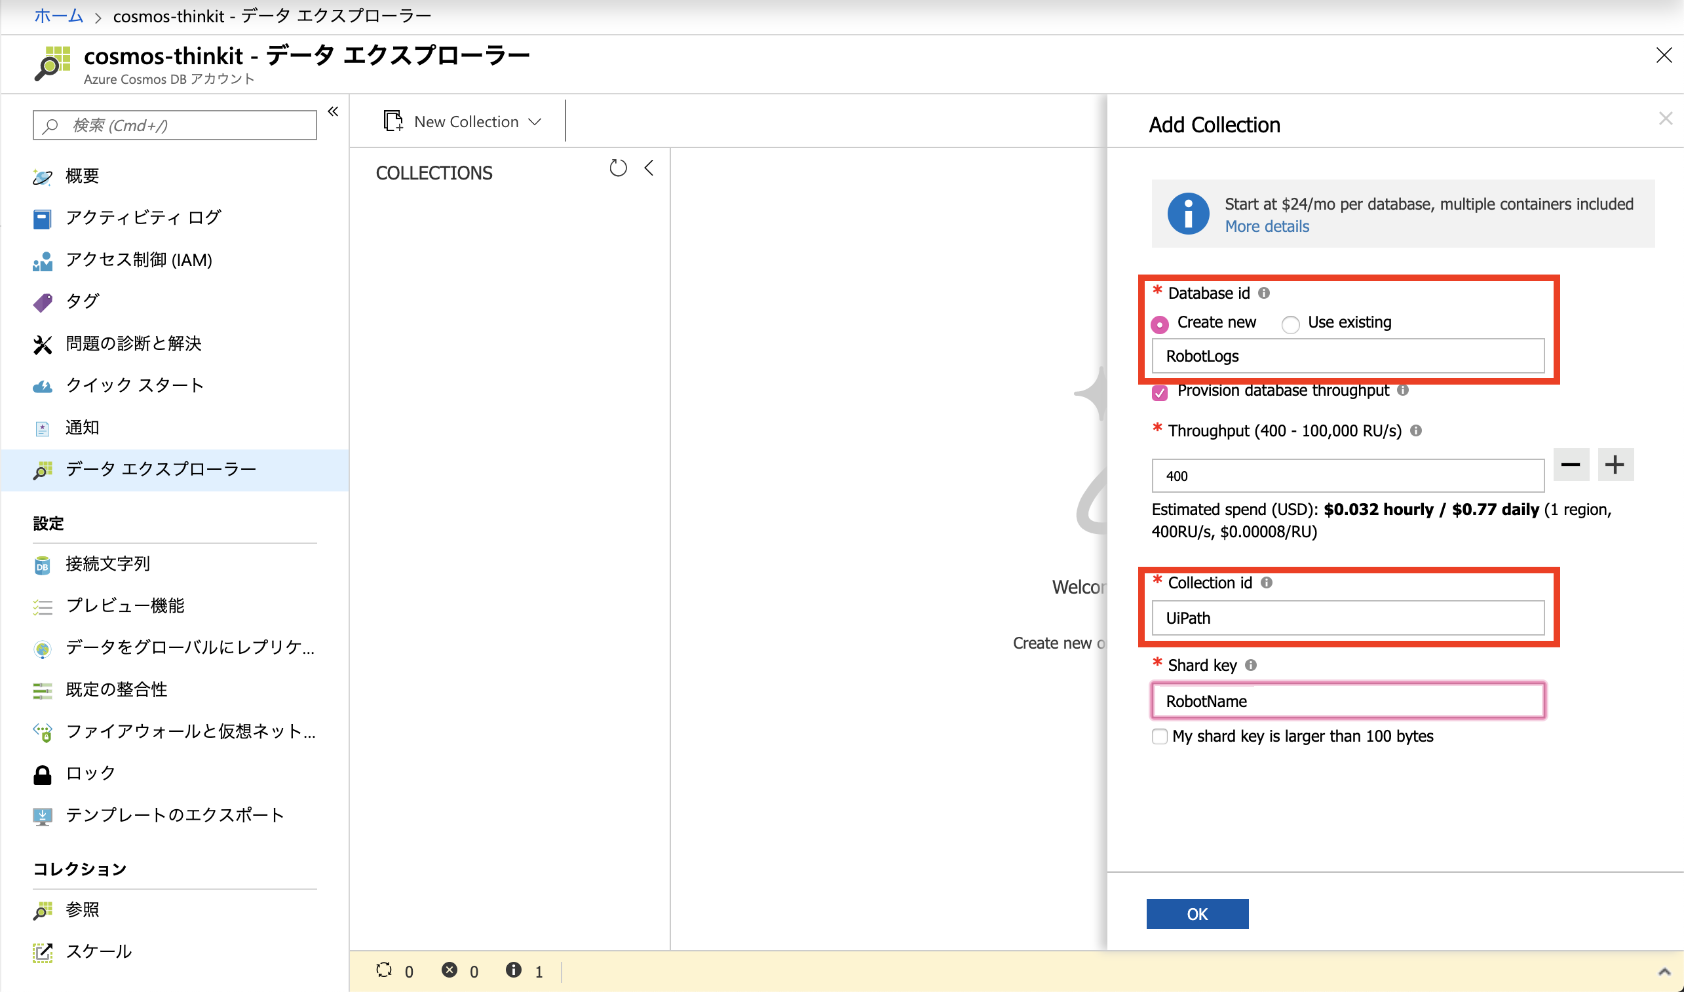Click the Throughput info icon
Viewport: 1684px width, 992px height.
(1415, 430)
